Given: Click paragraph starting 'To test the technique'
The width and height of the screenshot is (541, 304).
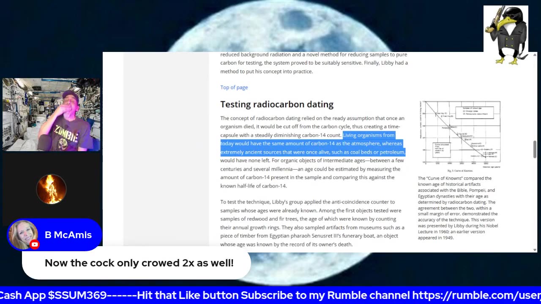Looking at the screenshot, I should coord(312,223).
